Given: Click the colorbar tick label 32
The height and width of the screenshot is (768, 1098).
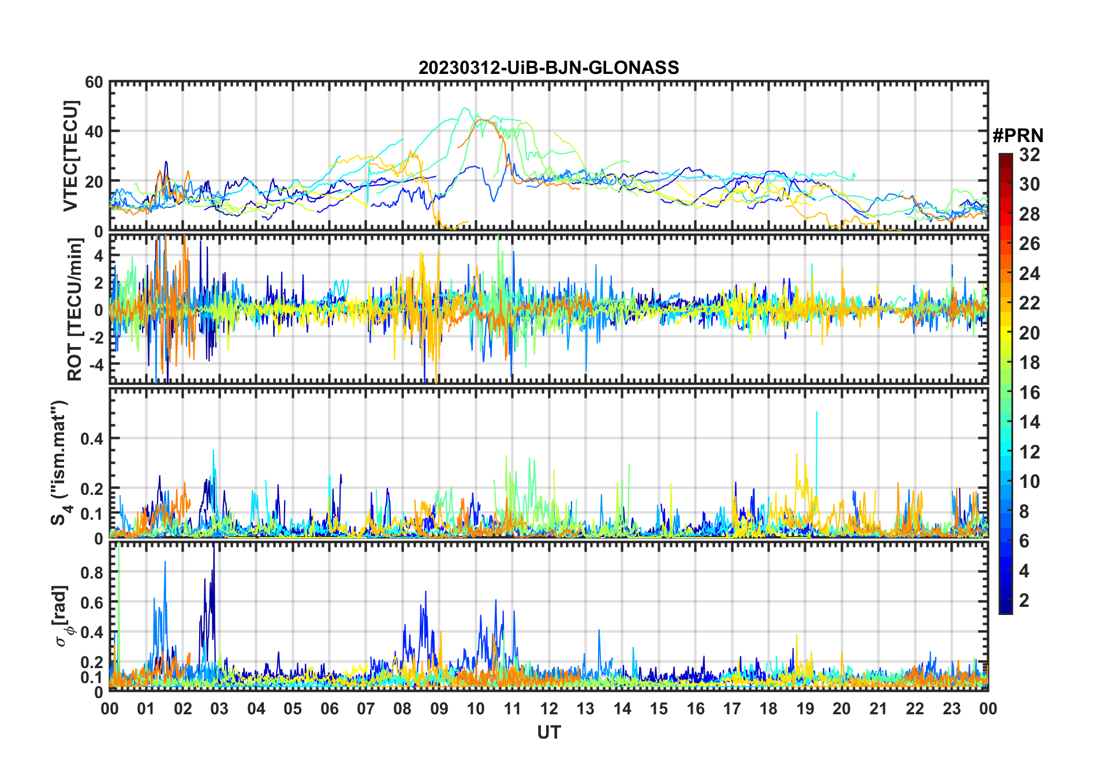Looking at the screenshot, I should 1029,155.
